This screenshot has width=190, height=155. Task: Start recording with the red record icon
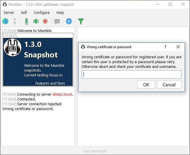tap(45, 21)
